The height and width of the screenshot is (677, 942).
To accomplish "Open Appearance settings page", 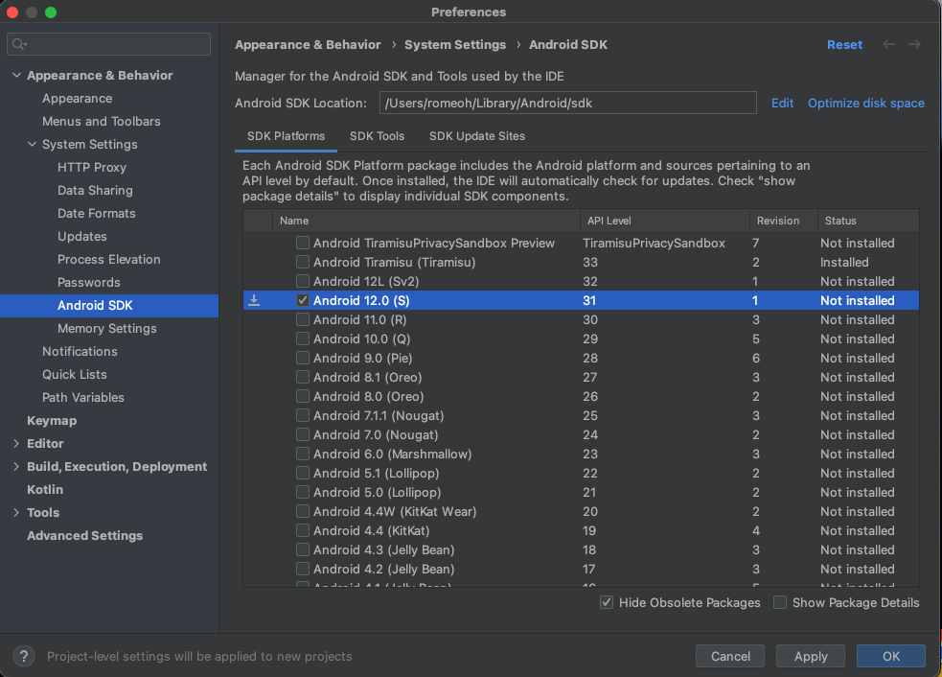I will click(x=77, y=98).
